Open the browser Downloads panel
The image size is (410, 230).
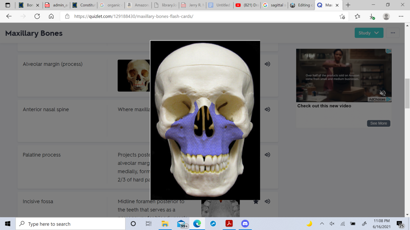click(x=372, y=16)
